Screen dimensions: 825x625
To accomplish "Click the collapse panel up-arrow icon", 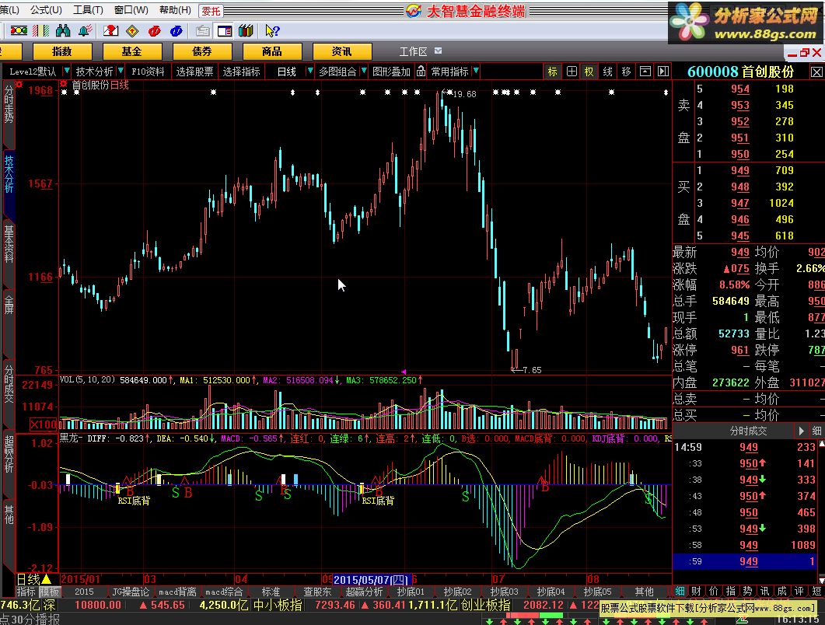I will (x=645, y=72).
